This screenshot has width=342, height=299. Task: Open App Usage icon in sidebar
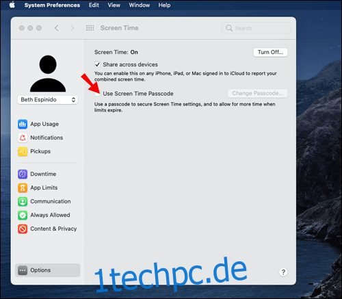(x=23, y=124)
